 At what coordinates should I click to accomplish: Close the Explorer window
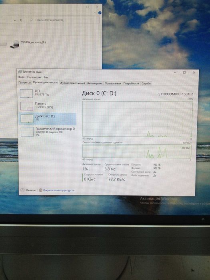click(x=97, y=7)
